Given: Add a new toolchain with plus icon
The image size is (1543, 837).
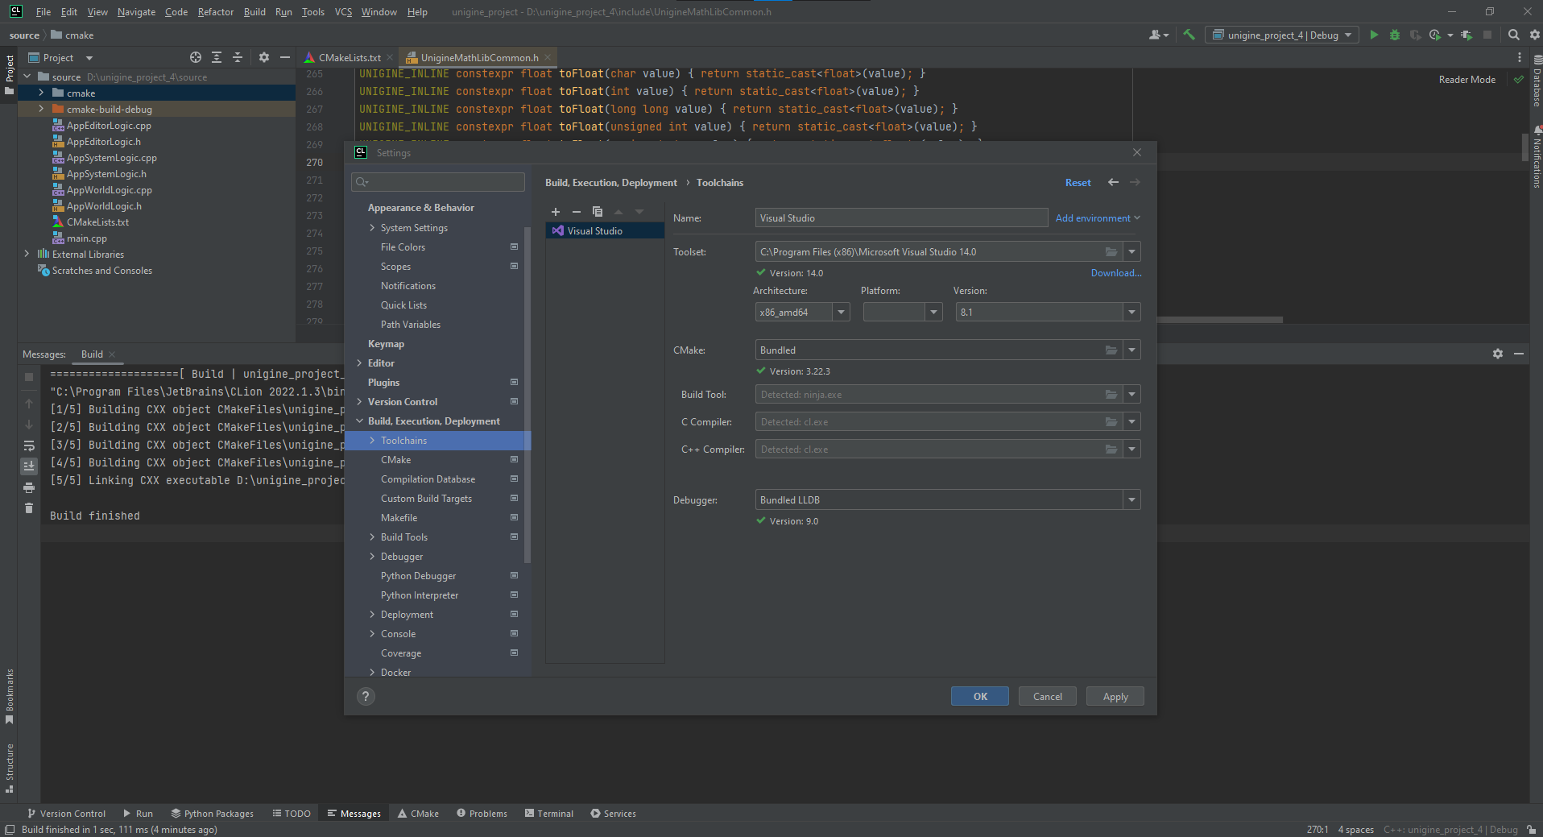Looking at the screenshot, I should point(556,212).
